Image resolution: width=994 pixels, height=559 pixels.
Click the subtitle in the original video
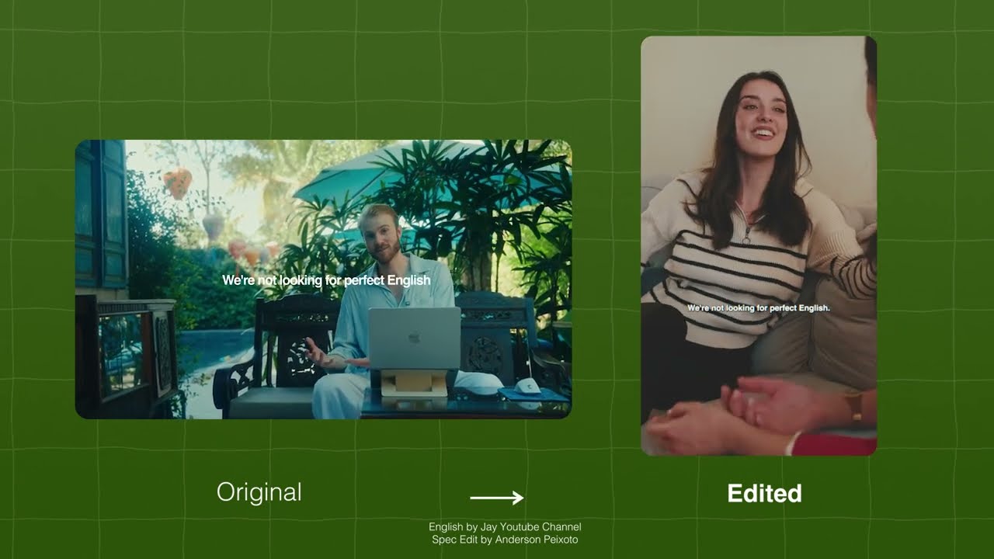pos(326,280)
